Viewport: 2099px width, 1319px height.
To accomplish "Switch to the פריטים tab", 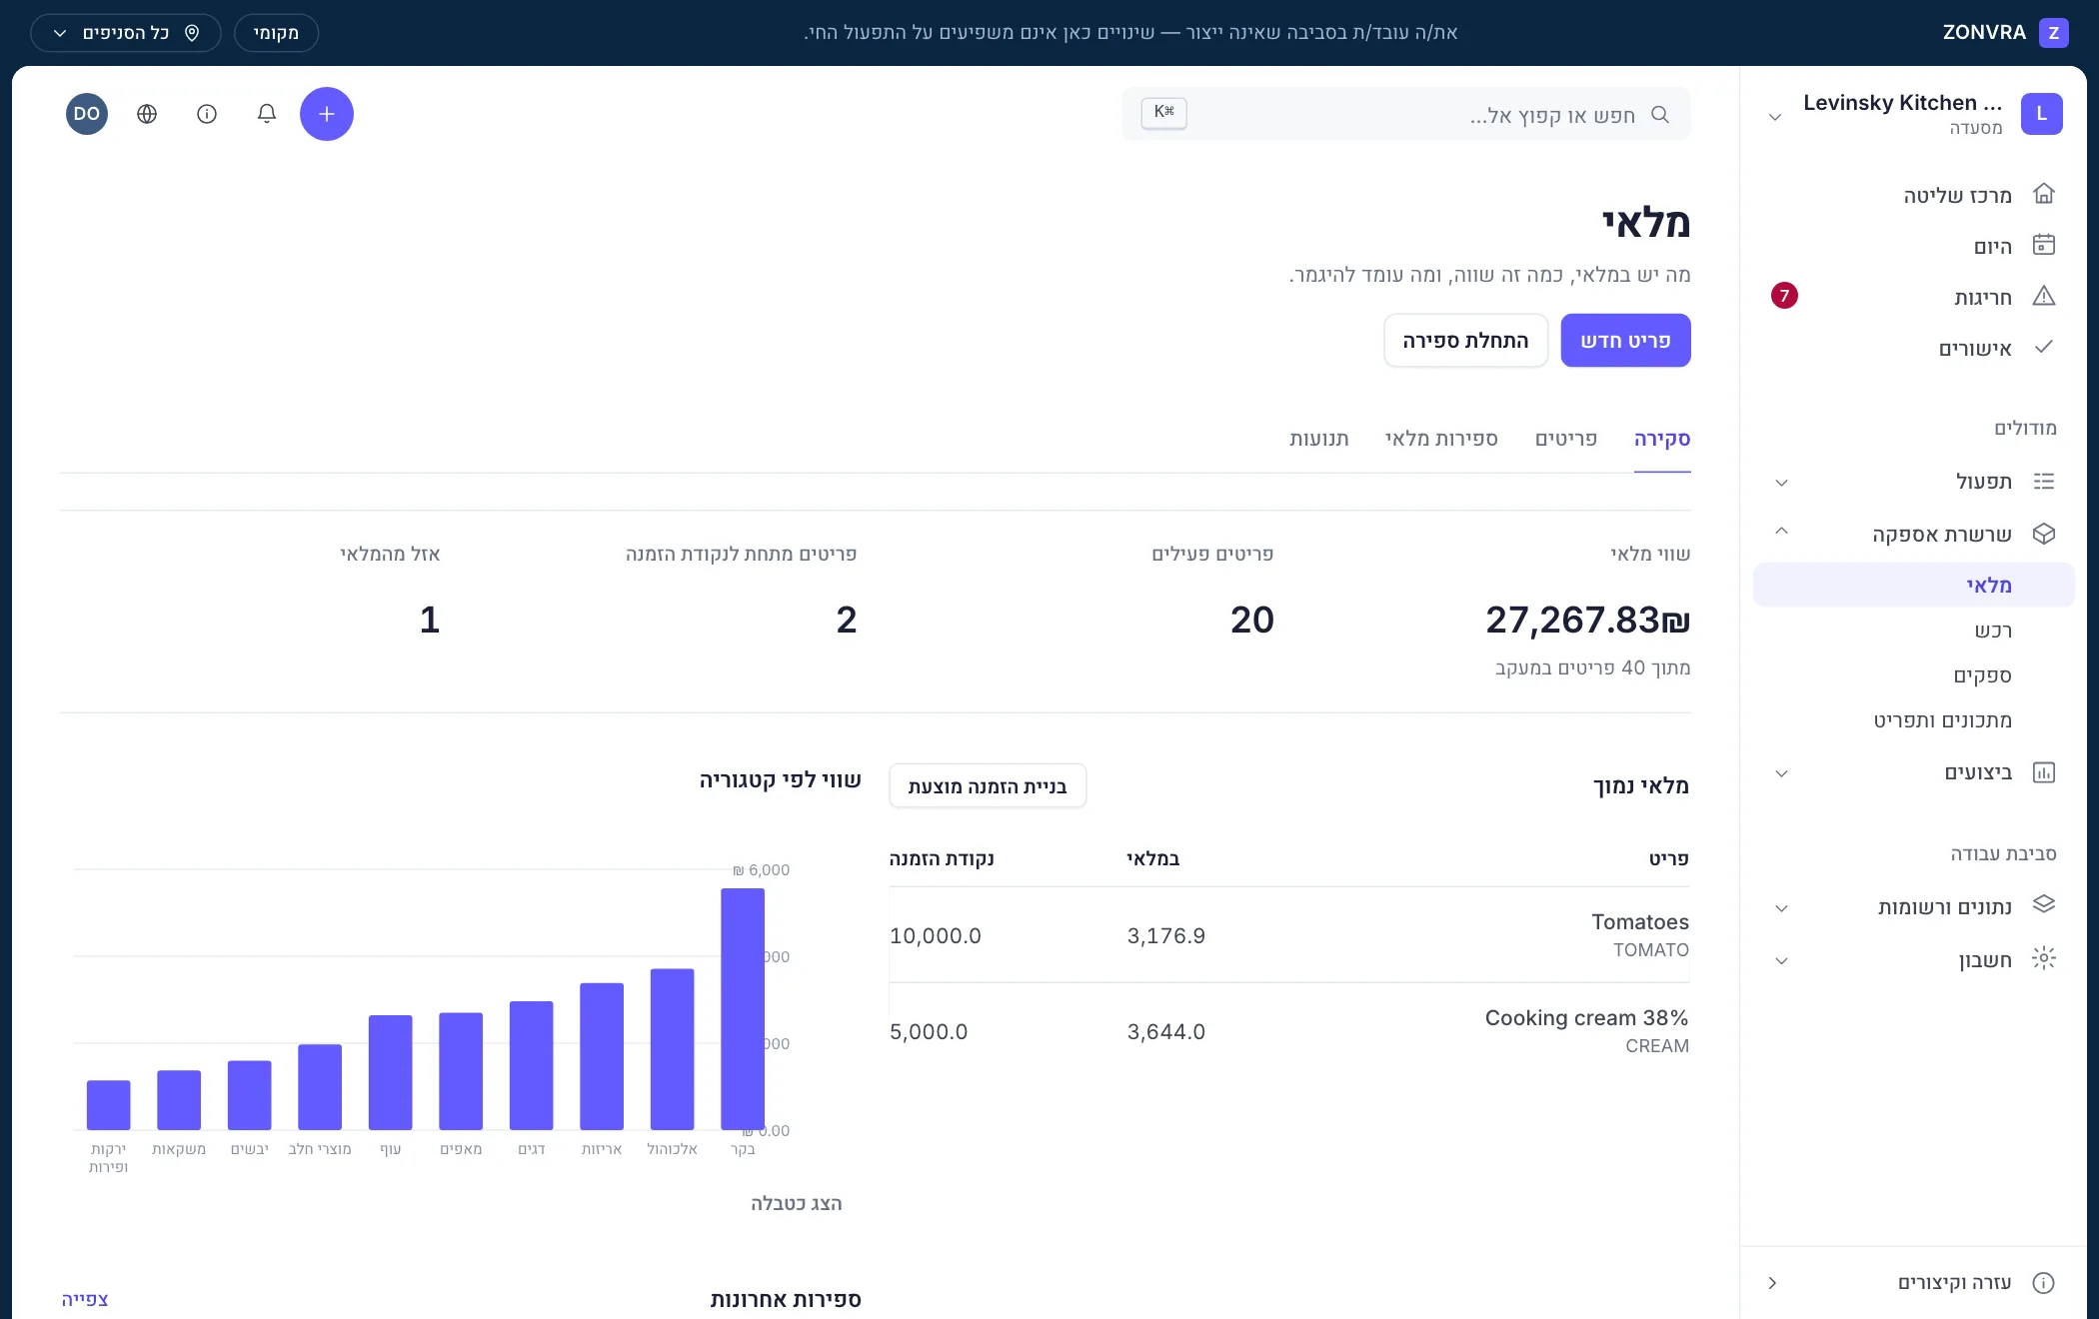I will (x=1566, y=439).
